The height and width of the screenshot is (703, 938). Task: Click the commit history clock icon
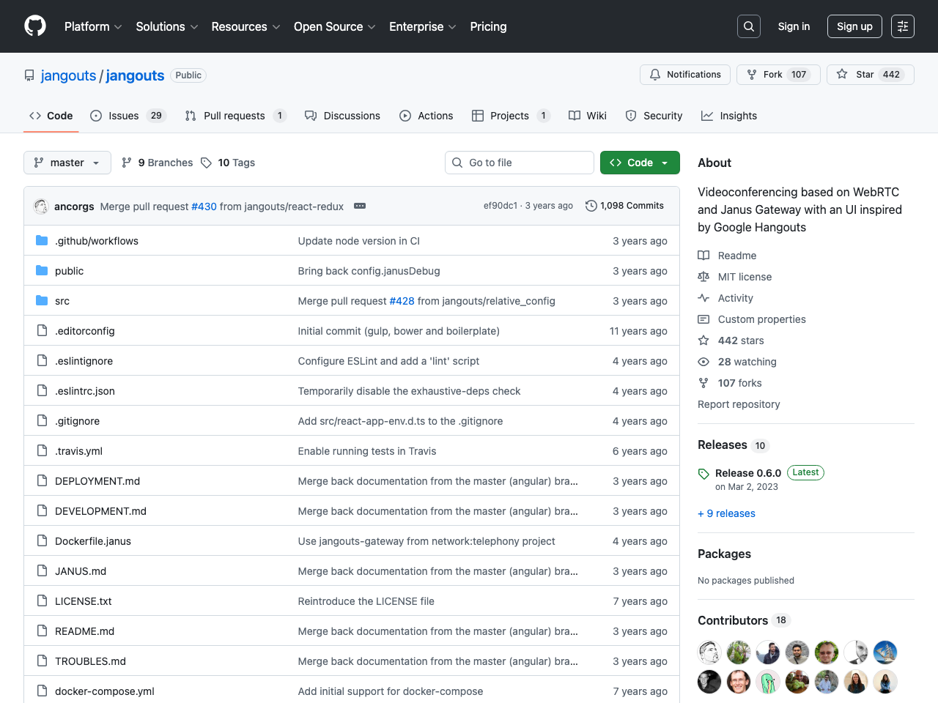(591, 206)
